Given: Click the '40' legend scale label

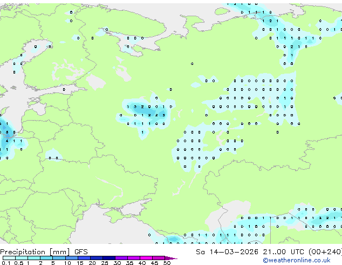Looking at the screenshot, I should 142,263.
